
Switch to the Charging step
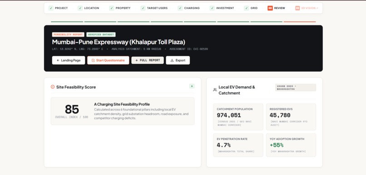tap(189, 8)
